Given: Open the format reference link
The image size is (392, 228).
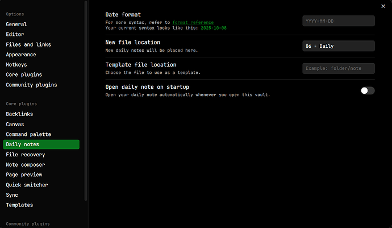Looking at the screenshot, I should tap(193, 22).
